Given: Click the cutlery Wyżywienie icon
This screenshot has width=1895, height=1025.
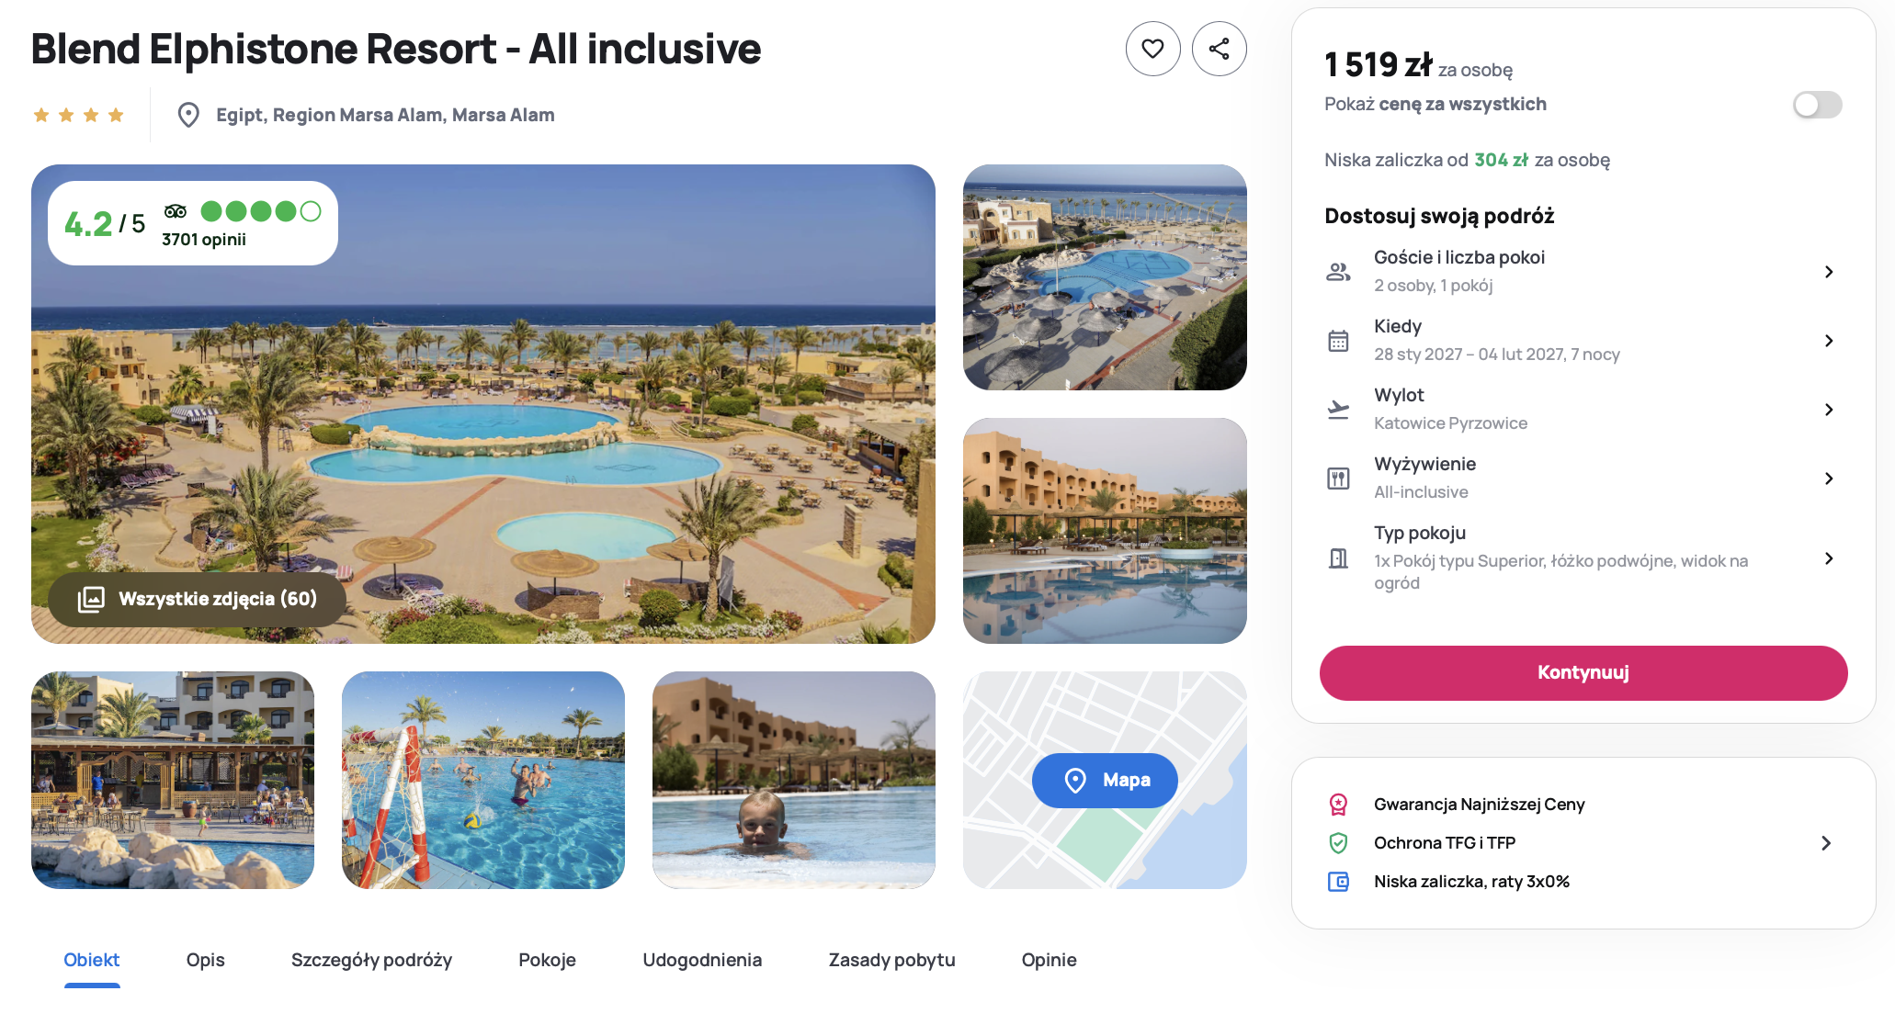Looking at the screenshot, I should (x=1338, y=479).
